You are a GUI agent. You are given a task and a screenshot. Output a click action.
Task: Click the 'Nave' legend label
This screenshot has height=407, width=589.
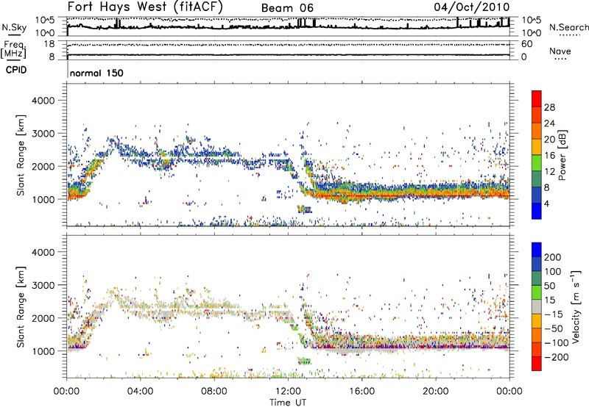[x=560, y=51]
